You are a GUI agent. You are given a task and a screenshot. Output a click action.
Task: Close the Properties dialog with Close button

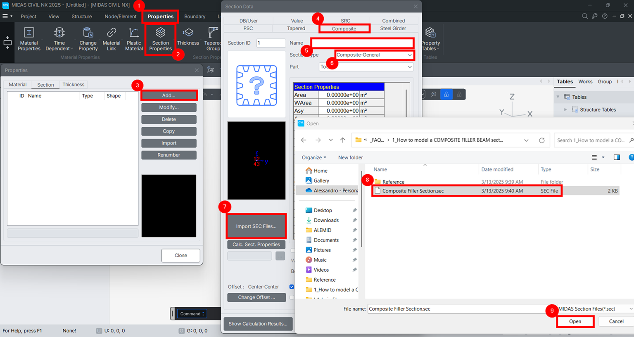(x=180, y=255)
